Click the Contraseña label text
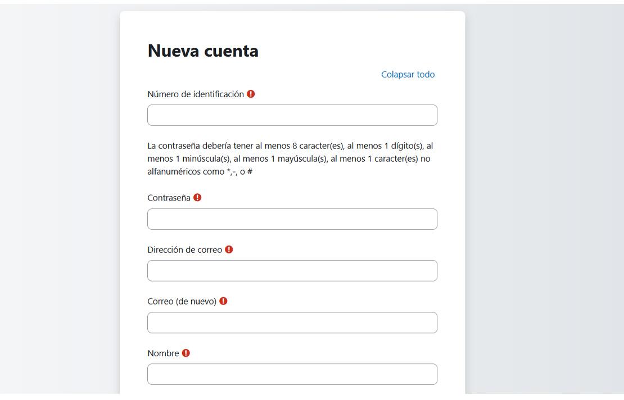 coord(169,197)
